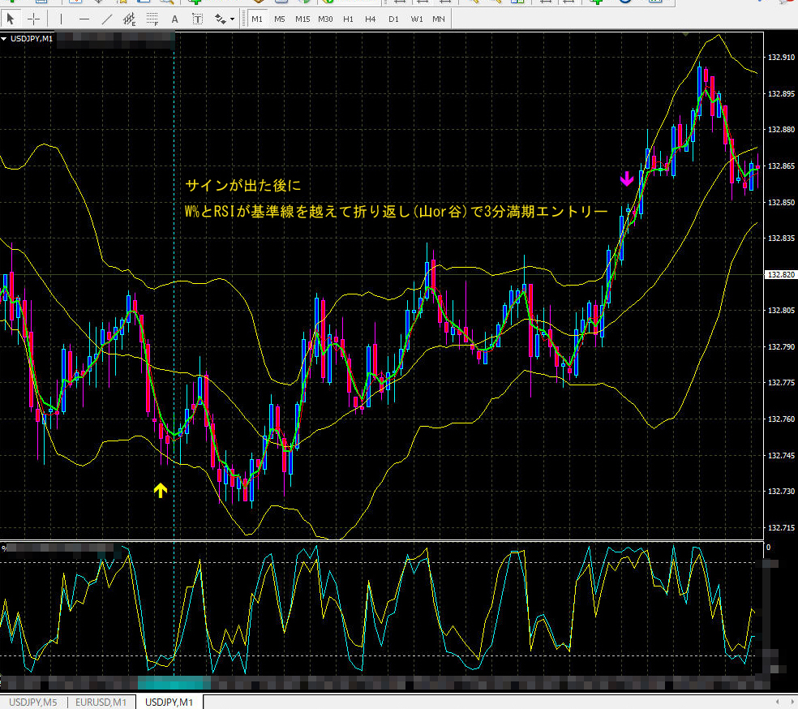Screen dimensions: 798x709
Task: Click the USDJPY,M1 symbol label in chart
Action: pyautogui.click(x=32, y=39)
